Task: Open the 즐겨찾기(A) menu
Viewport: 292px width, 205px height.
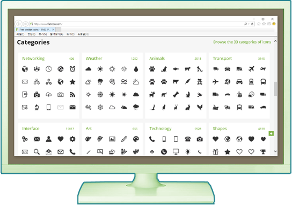Action: click(57, 34)
